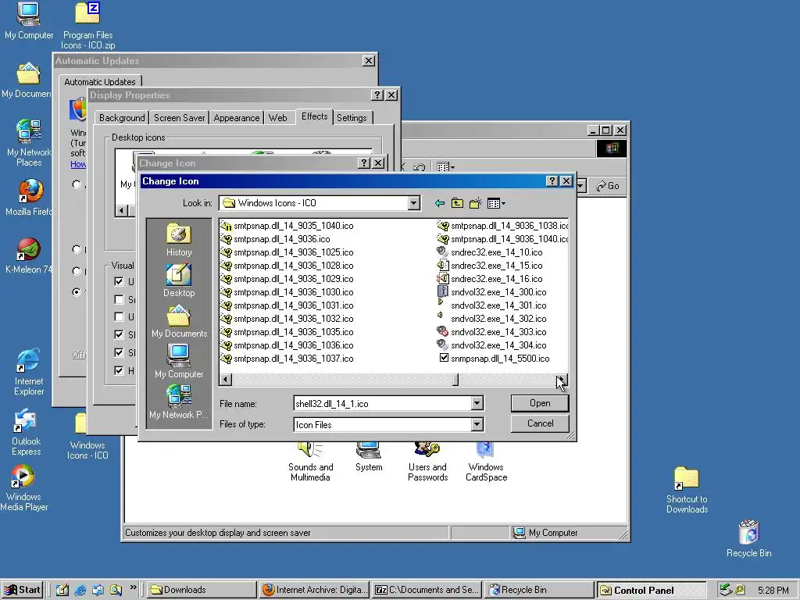Open Sounds and Multimedia in Control Panel
Viewport: 800px width, 600px height.
pos(310,462)
